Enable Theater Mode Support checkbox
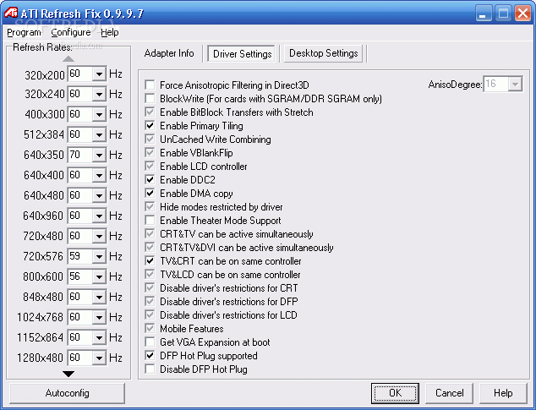Image resolution: width=536 pixels, height=410 pixels. 150,221
